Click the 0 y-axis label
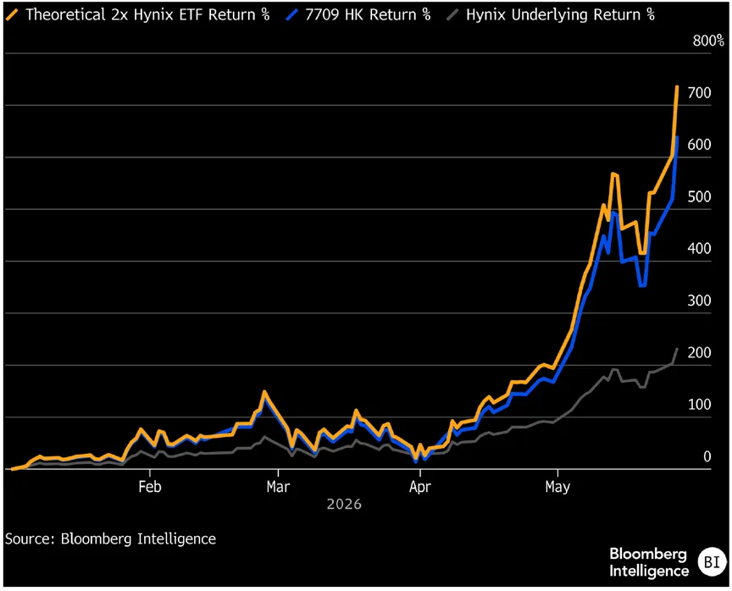The image size is (732, 591). click(707, 456)
